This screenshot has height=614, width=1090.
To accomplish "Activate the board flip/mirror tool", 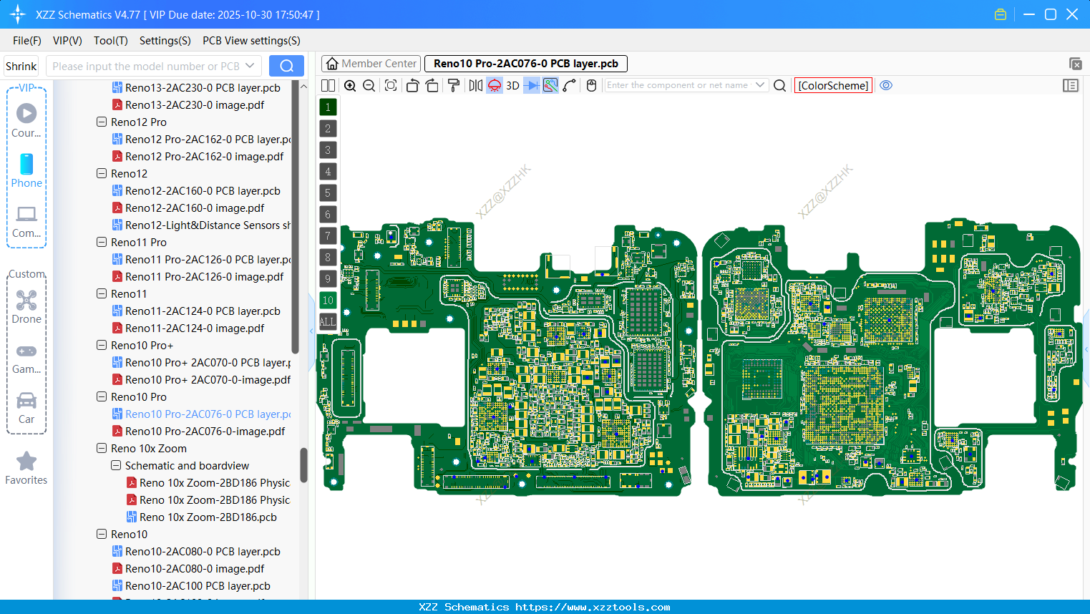I will tap(475, 85).
